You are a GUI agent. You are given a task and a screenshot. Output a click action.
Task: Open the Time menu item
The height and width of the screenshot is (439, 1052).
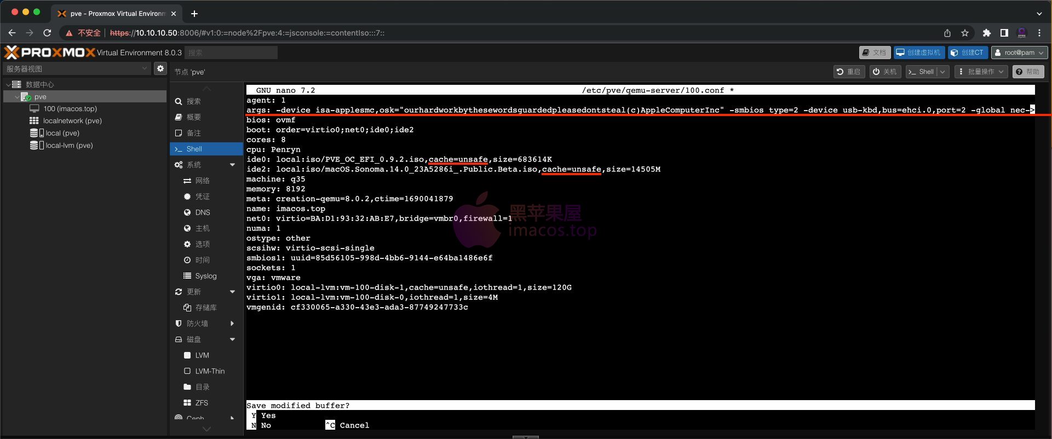coord(206,260)
